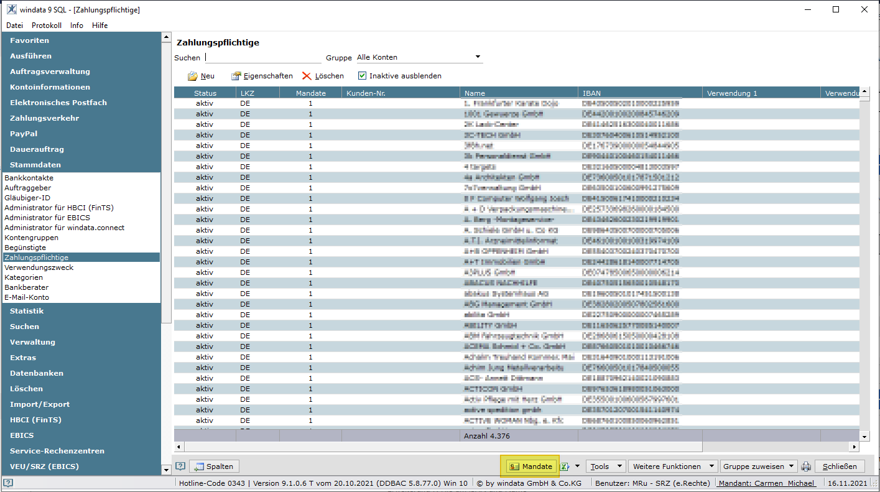Open Eigenschaften of the selected payer
The image size is (880, 492).
tap(262, 76)
